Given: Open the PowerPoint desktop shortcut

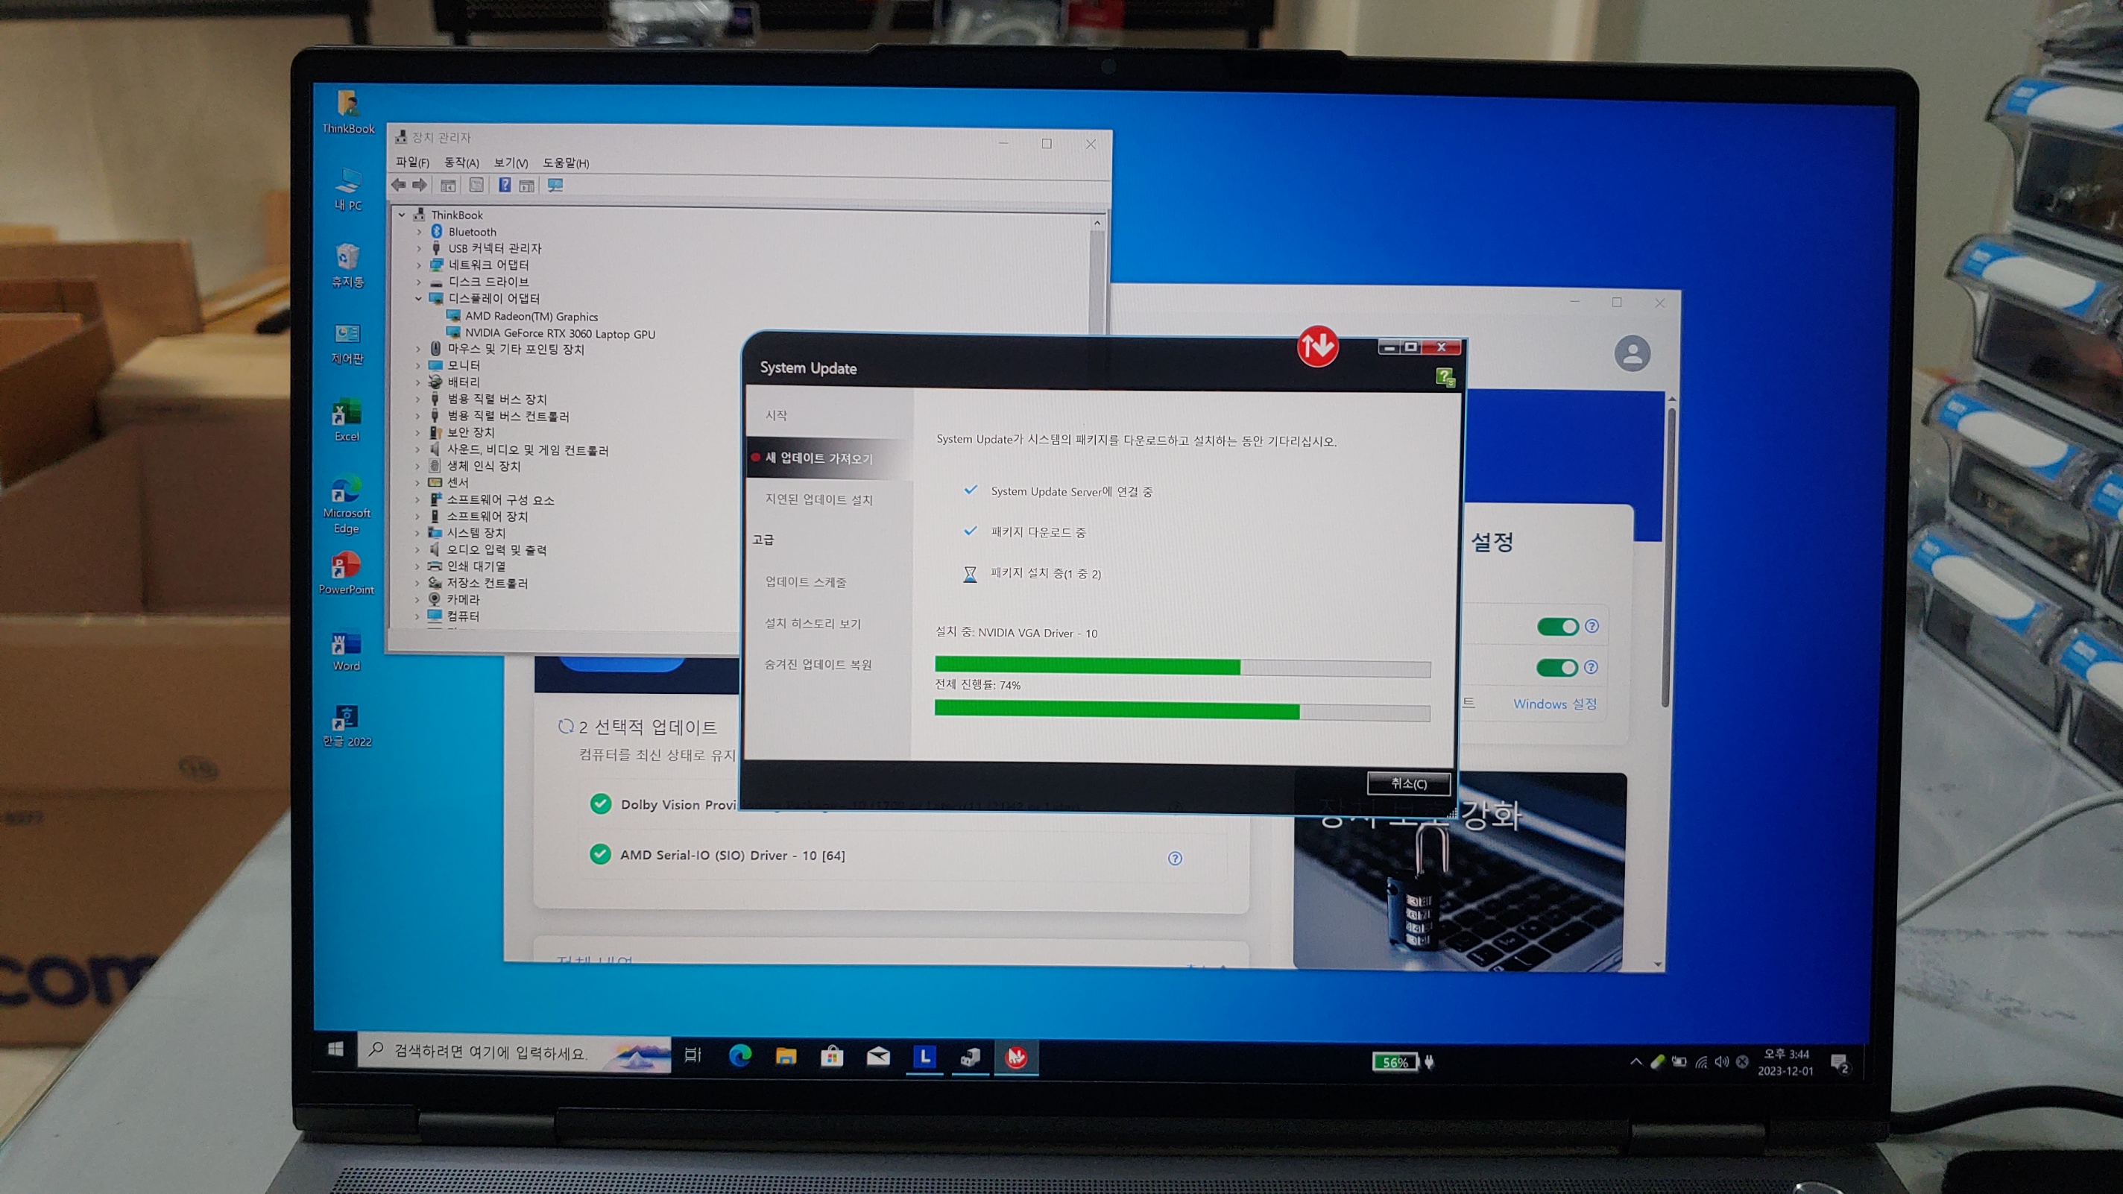Looking at the screenshot, I should [x=346, y=573].
